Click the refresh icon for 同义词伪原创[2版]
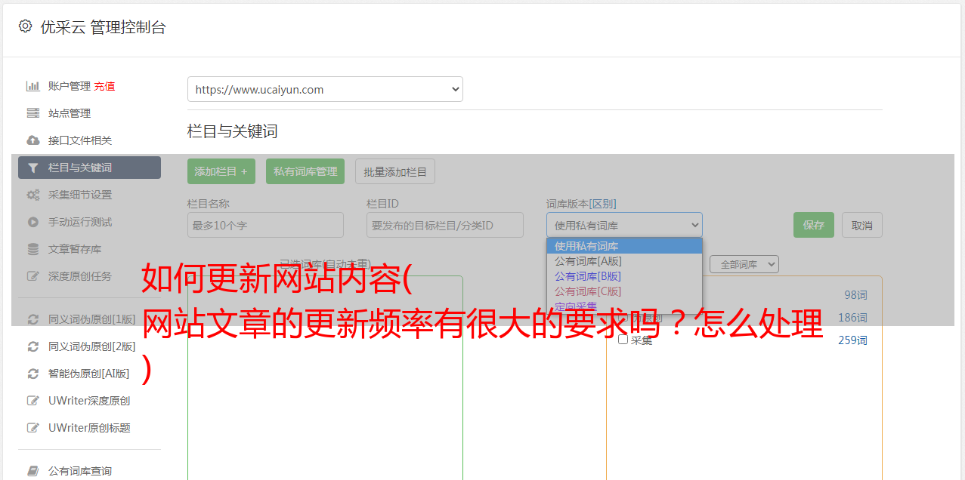The width and height of the screenshot is (965, 480). 32,346
